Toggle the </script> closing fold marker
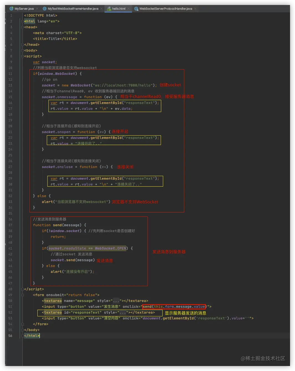This screenshot has width=295, height=371. [x=22, y=289]
